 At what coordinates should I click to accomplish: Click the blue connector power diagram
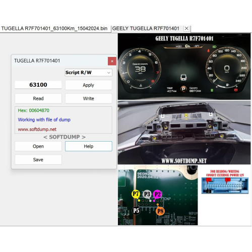pos(225,185)
